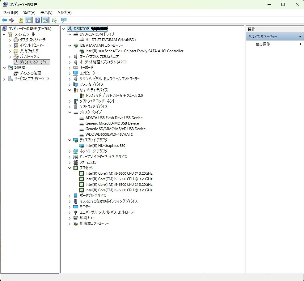Open 他の操作 submenu in actions pane
Viewport: 304px width, 281px height.
pyautogui.click(x=263, y=44)
